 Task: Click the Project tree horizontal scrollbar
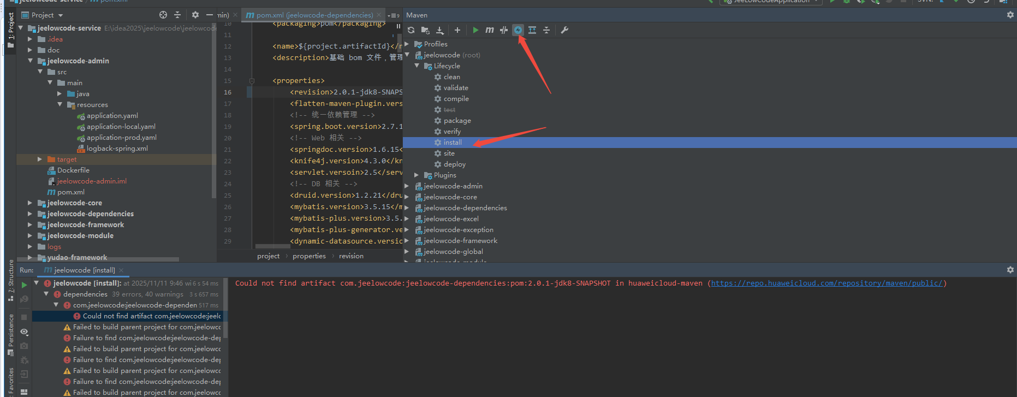(98, 259)
